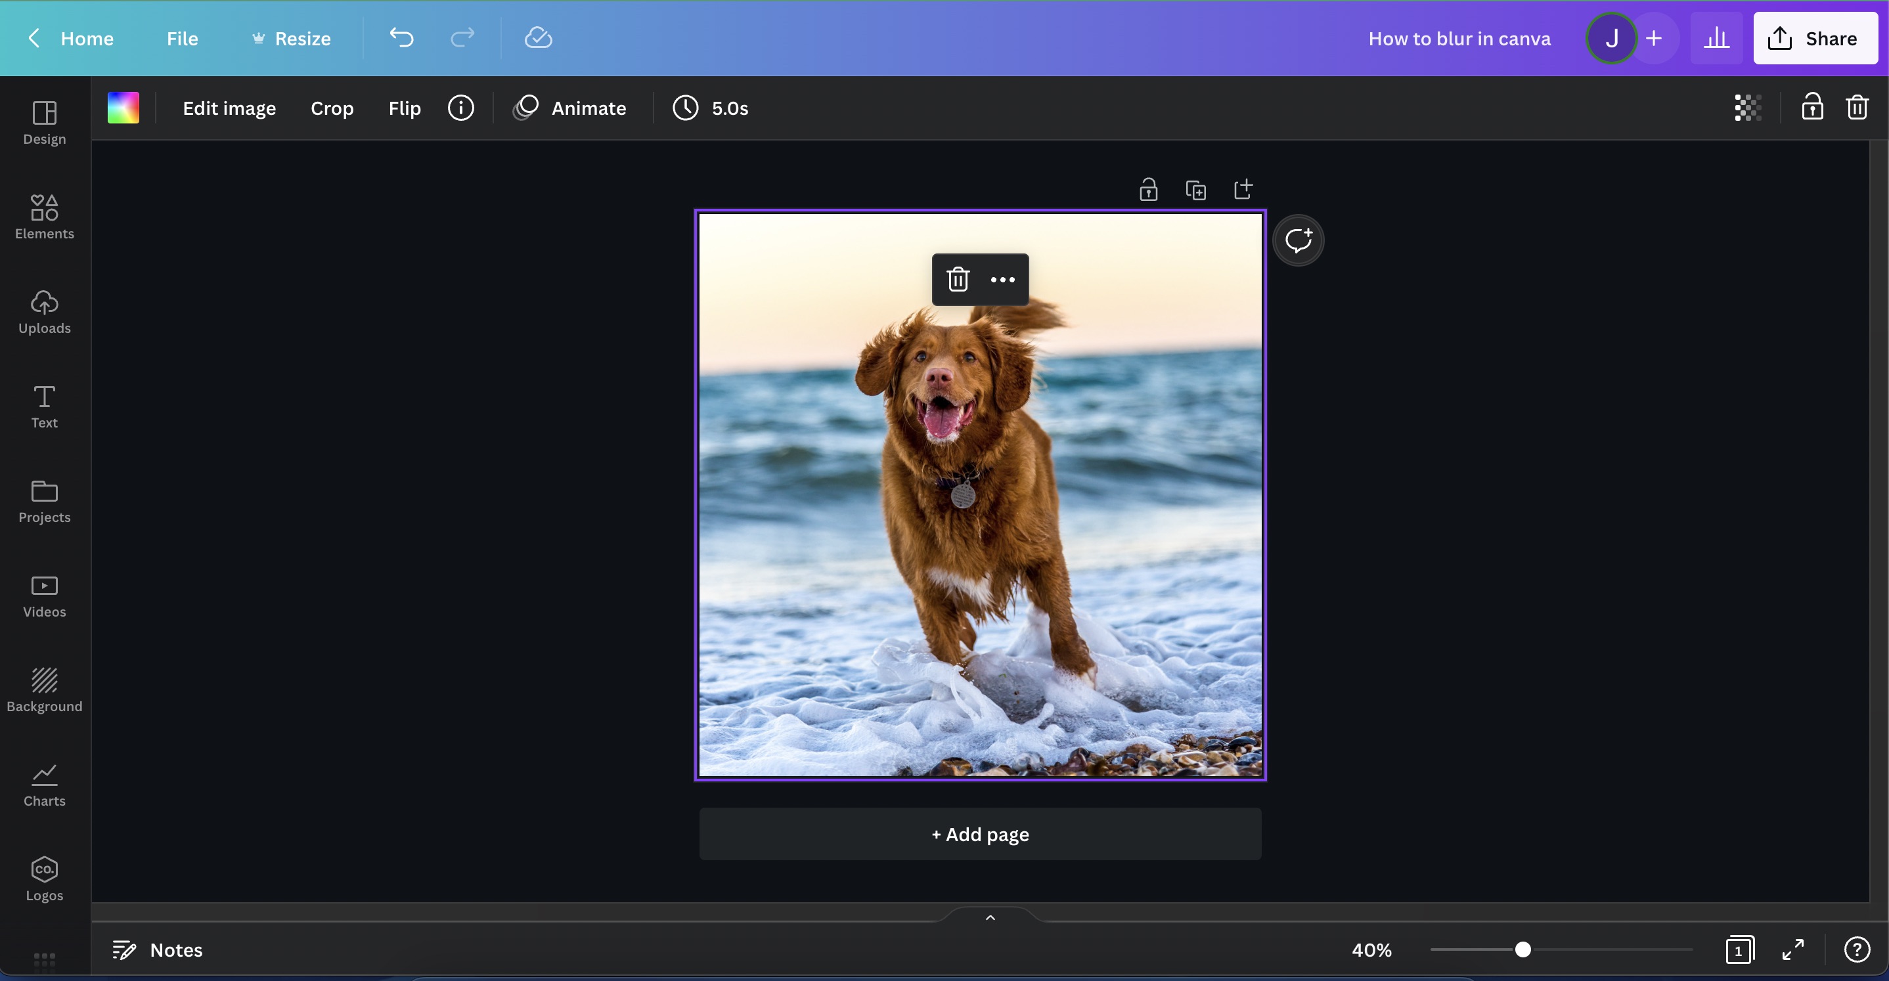Toggle image transparency settings
The width and height of the screenshot is (1889, 981).
1748,107
